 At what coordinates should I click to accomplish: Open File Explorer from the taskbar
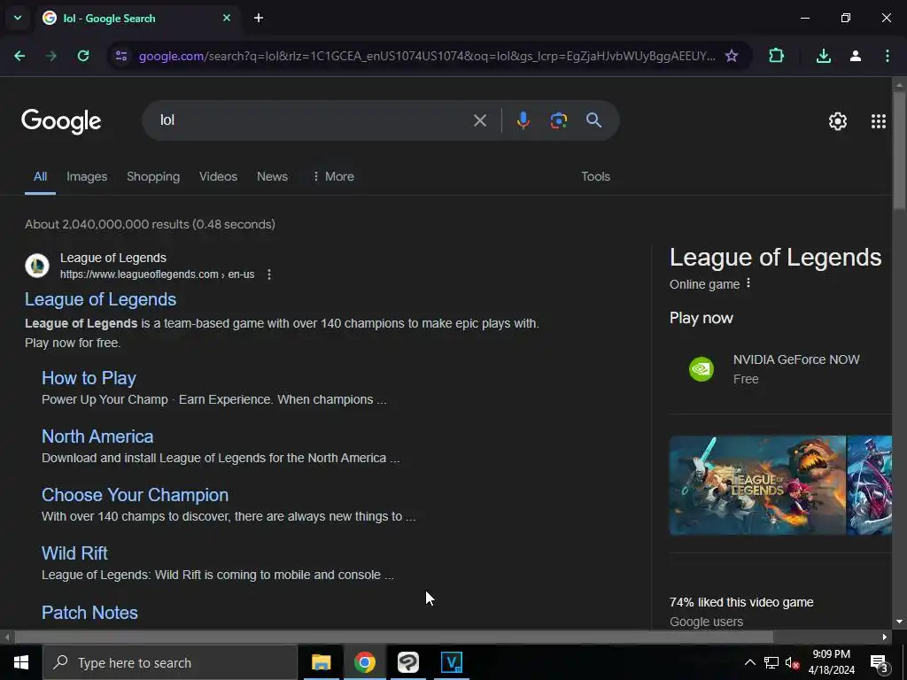pyautogui.click(x=321, y=662)
